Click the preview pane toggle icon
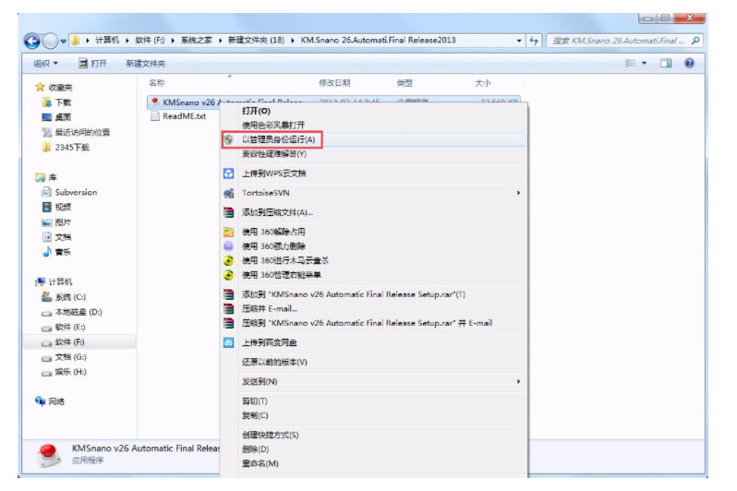Screen dimensions: 737x491 [x=666, y=64]
